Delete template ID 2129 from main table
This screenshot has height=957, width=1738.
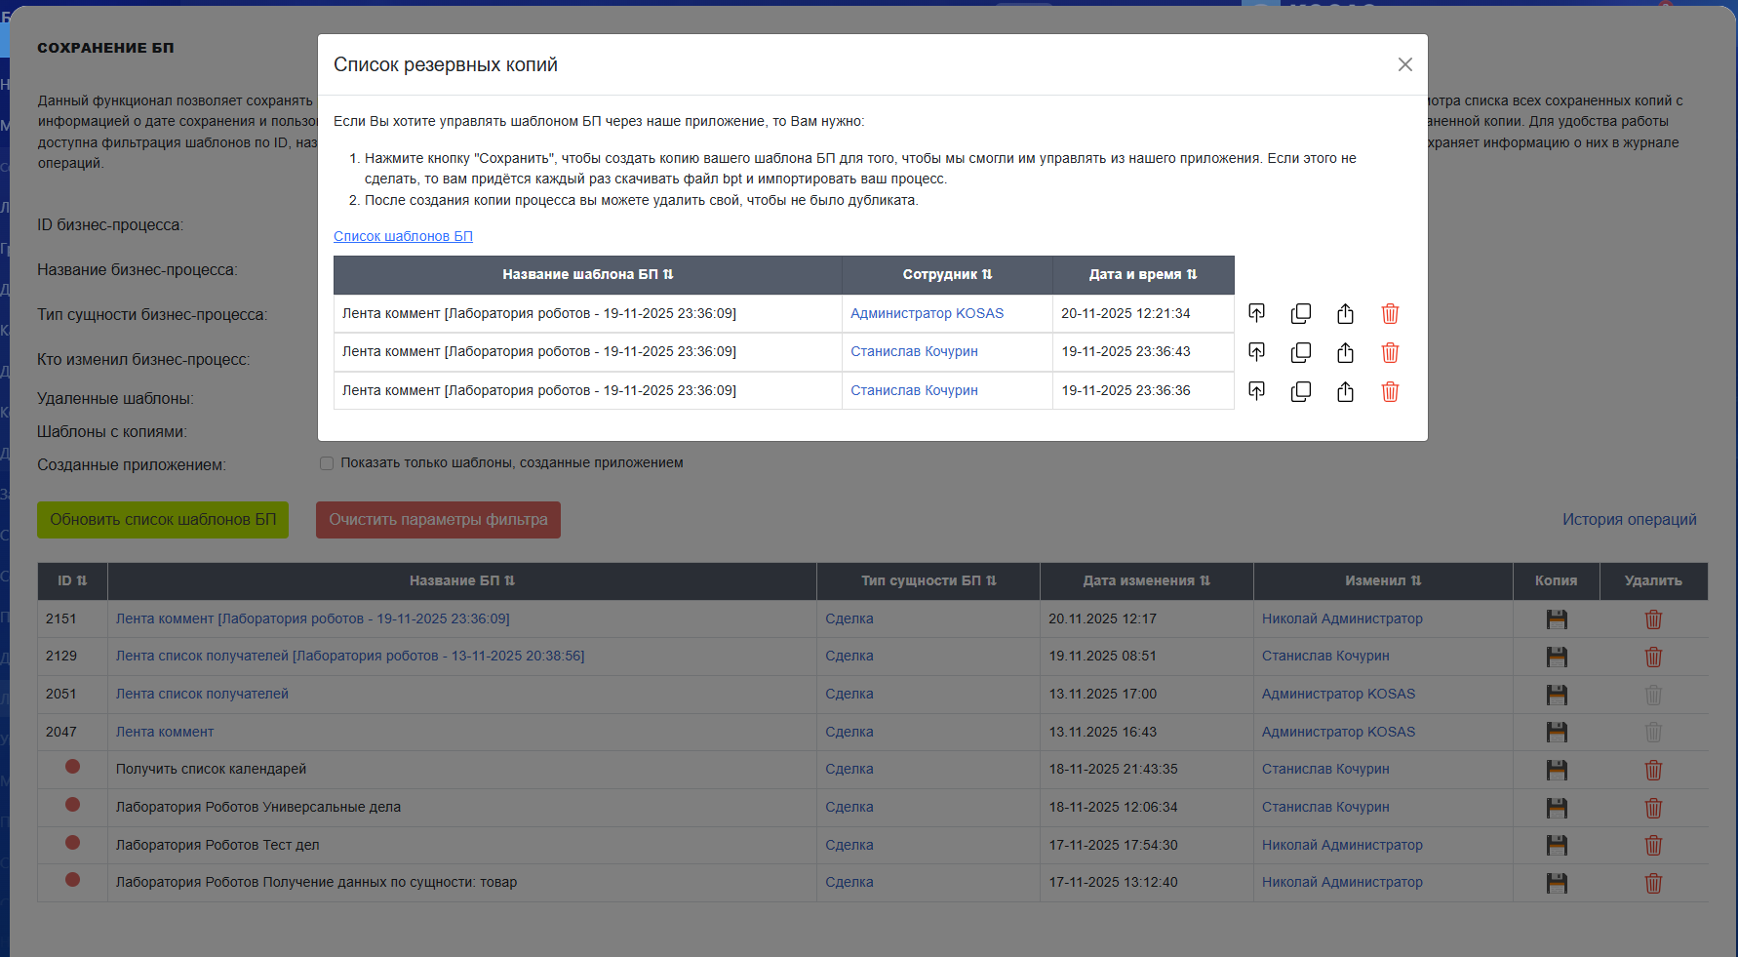pyautogui.click(x=1653, y=657)
